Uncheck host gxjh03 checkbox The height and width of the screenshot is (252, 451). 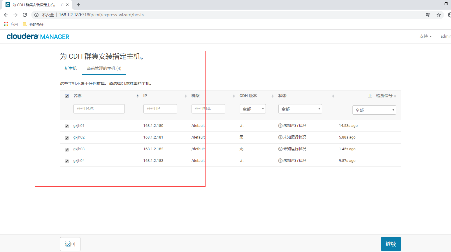pos(67,149)
